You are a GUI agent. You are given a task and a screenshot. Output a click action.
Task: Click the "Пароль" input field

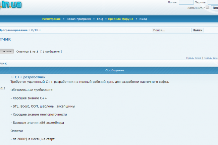pos(213,2)
